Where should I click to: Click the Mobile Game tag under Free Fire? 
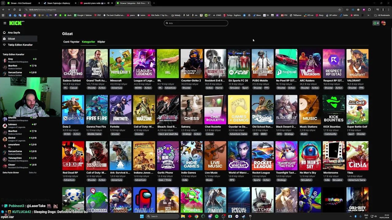[x=94, y=134]
